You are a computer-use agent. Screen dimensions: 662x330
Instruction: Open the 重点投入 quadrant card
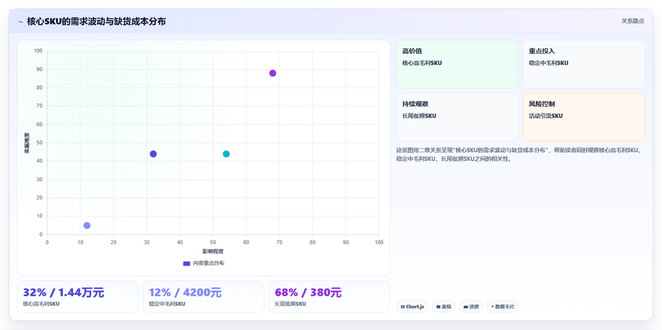pos(584,64)
